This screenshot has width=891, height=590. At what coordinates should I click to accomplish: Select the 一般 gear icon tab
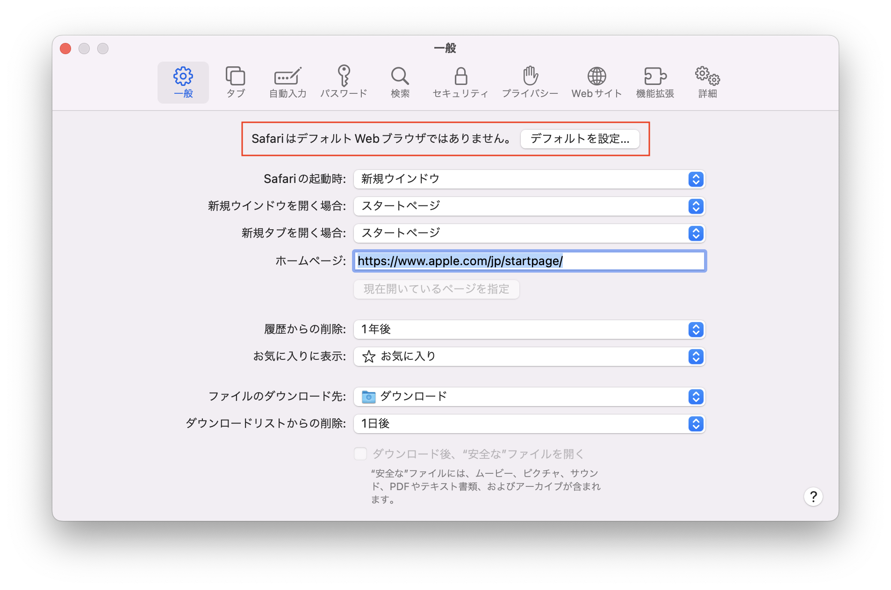[x=183, y=82]
